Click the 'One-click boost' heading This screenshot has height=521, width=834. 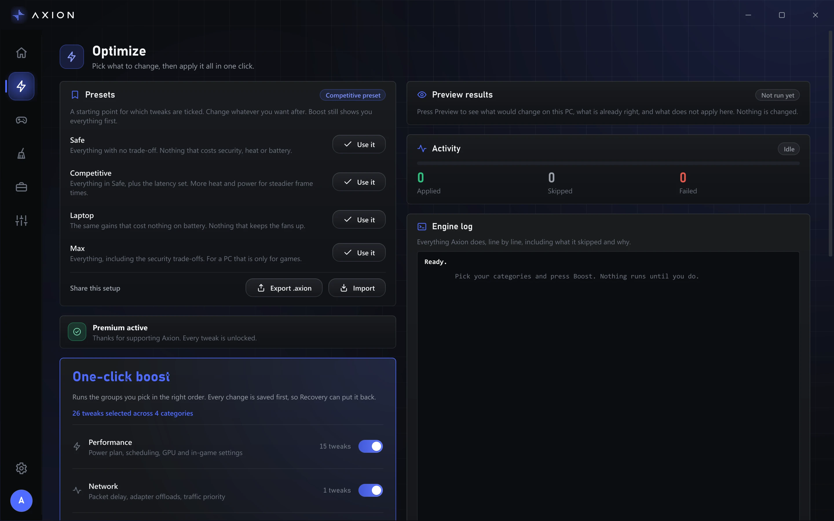coord(121,377)
